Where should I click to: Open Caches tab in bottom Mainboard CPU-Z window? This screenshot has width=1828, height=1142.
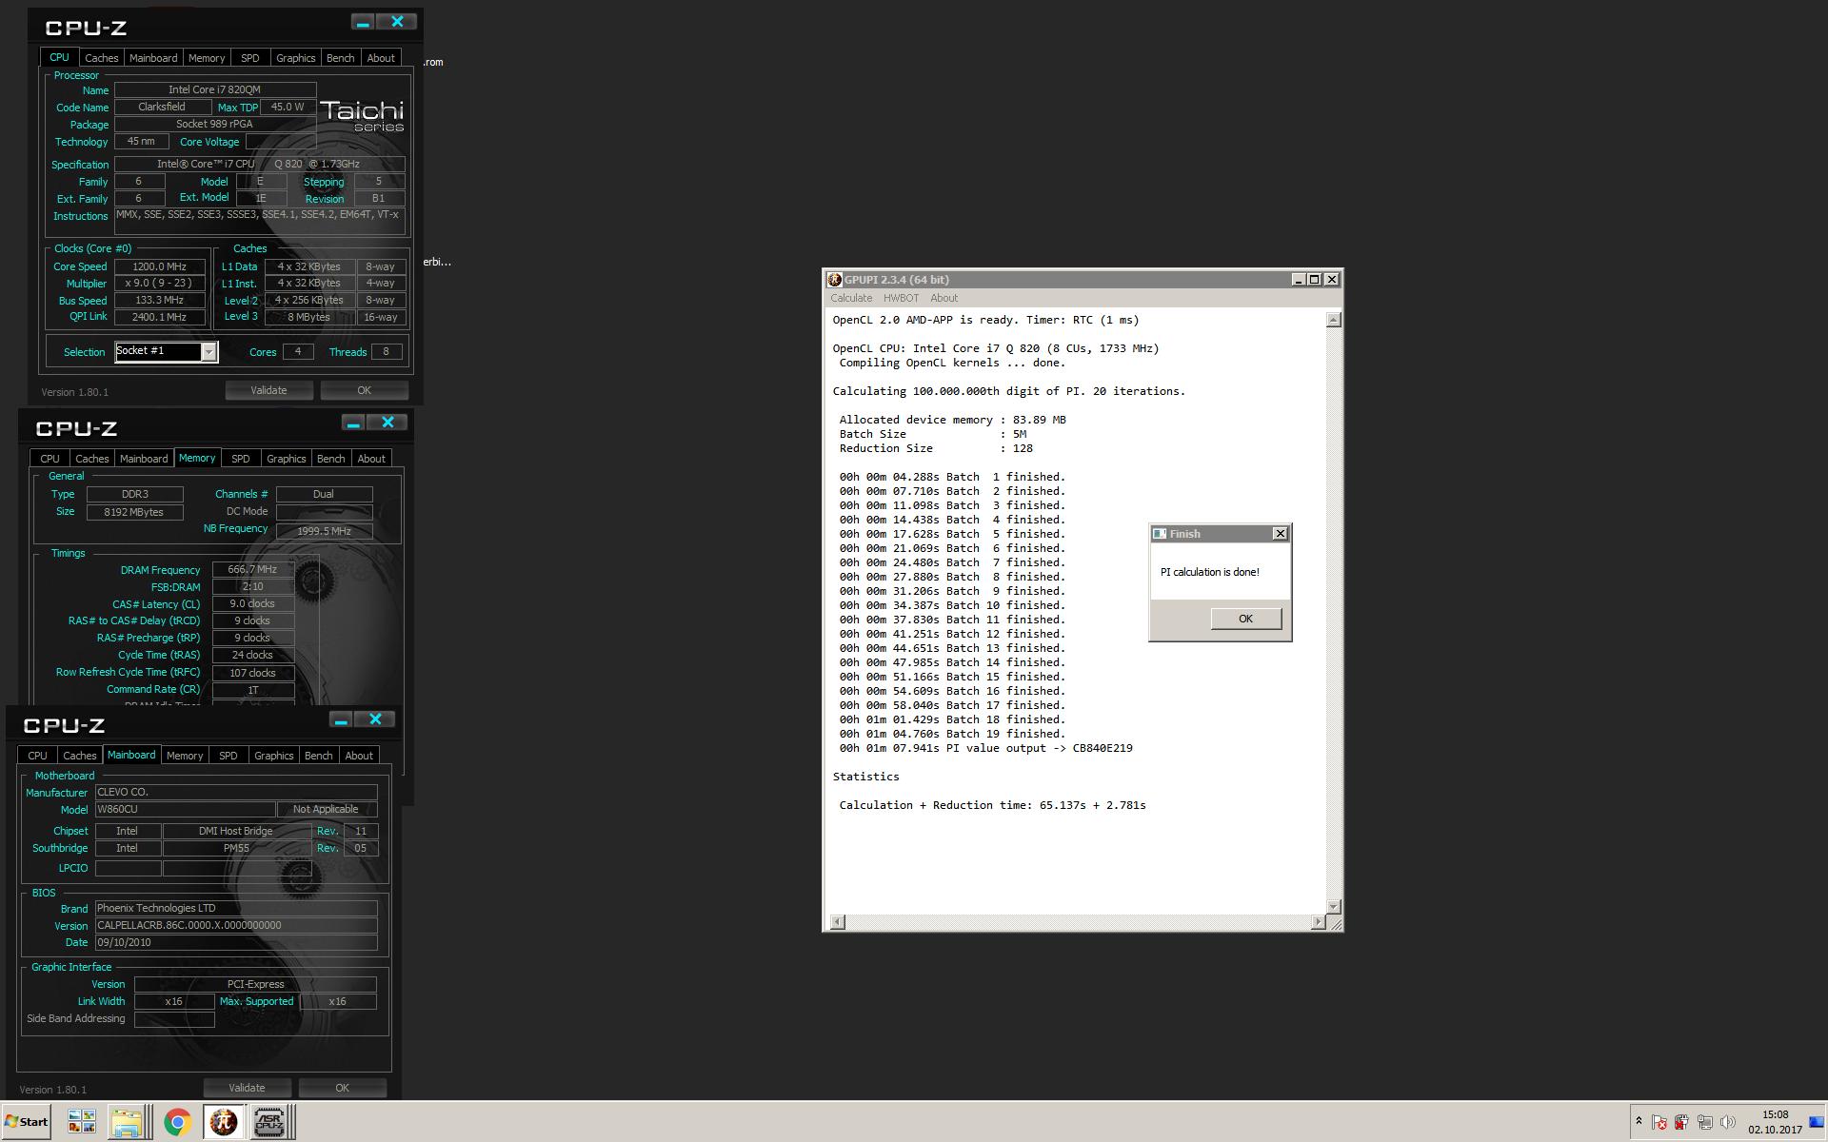coord(79,756)
